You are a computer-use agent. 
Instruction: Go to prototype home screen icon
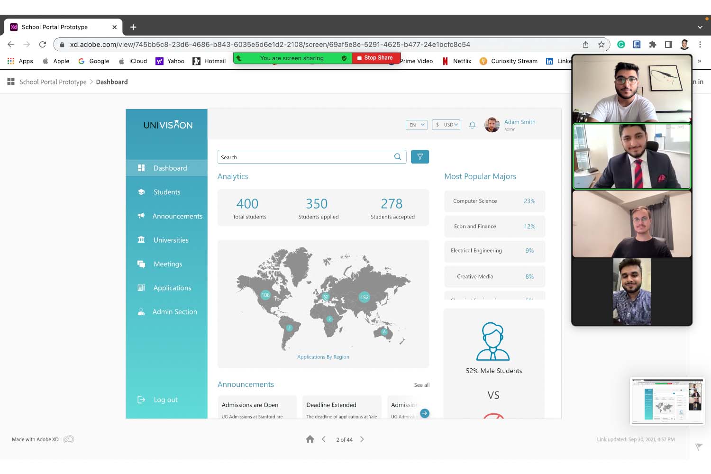pyautogui.click(x=310, y=439)
